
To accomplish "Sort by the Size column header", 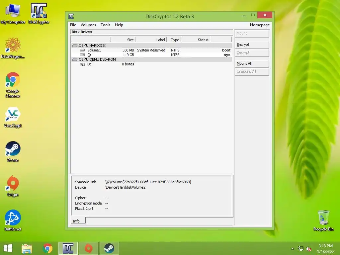I will [x=123, y=40].
